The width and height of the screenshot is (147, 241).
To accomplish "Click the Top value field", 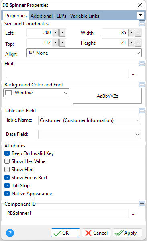I will point(39,43).
